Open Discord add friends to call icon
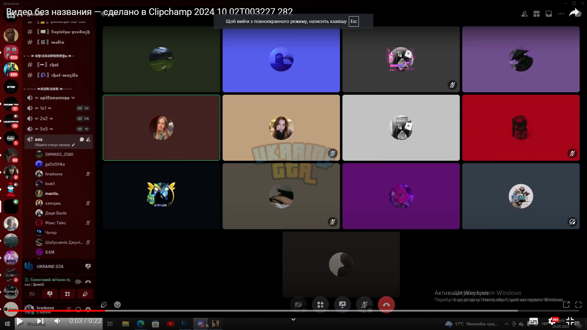The height and width of the screenshot is (330, 587). (524, 14)
